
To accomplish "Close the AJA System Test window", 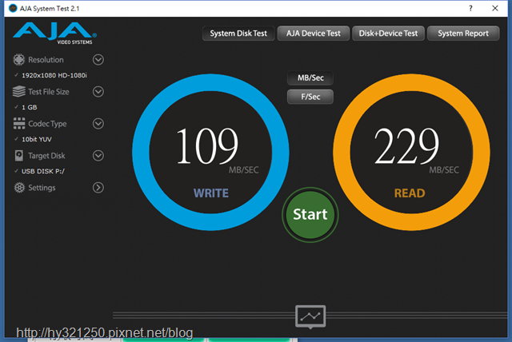I will tap(495, 9).
